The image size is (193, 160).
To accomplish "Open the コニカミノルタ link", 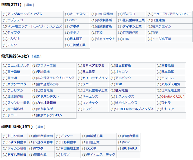I will [x=18, y=66].
